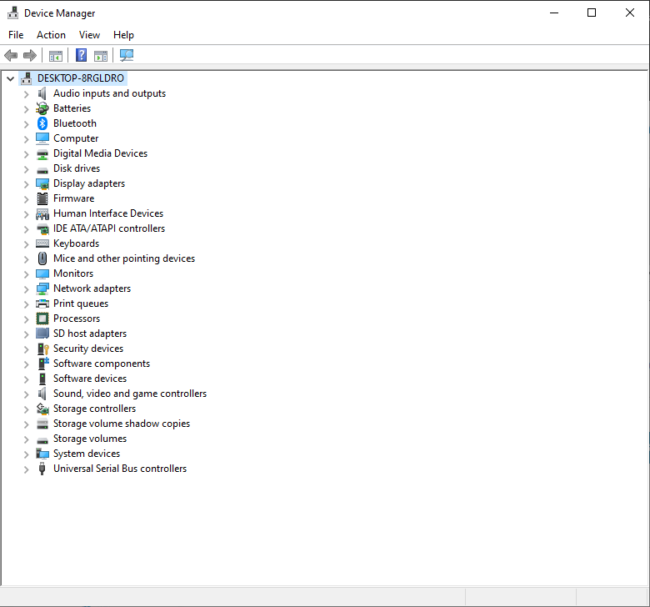Open the Action menu
Viewport: 650px width, 607px height.
tap(51, 35)
